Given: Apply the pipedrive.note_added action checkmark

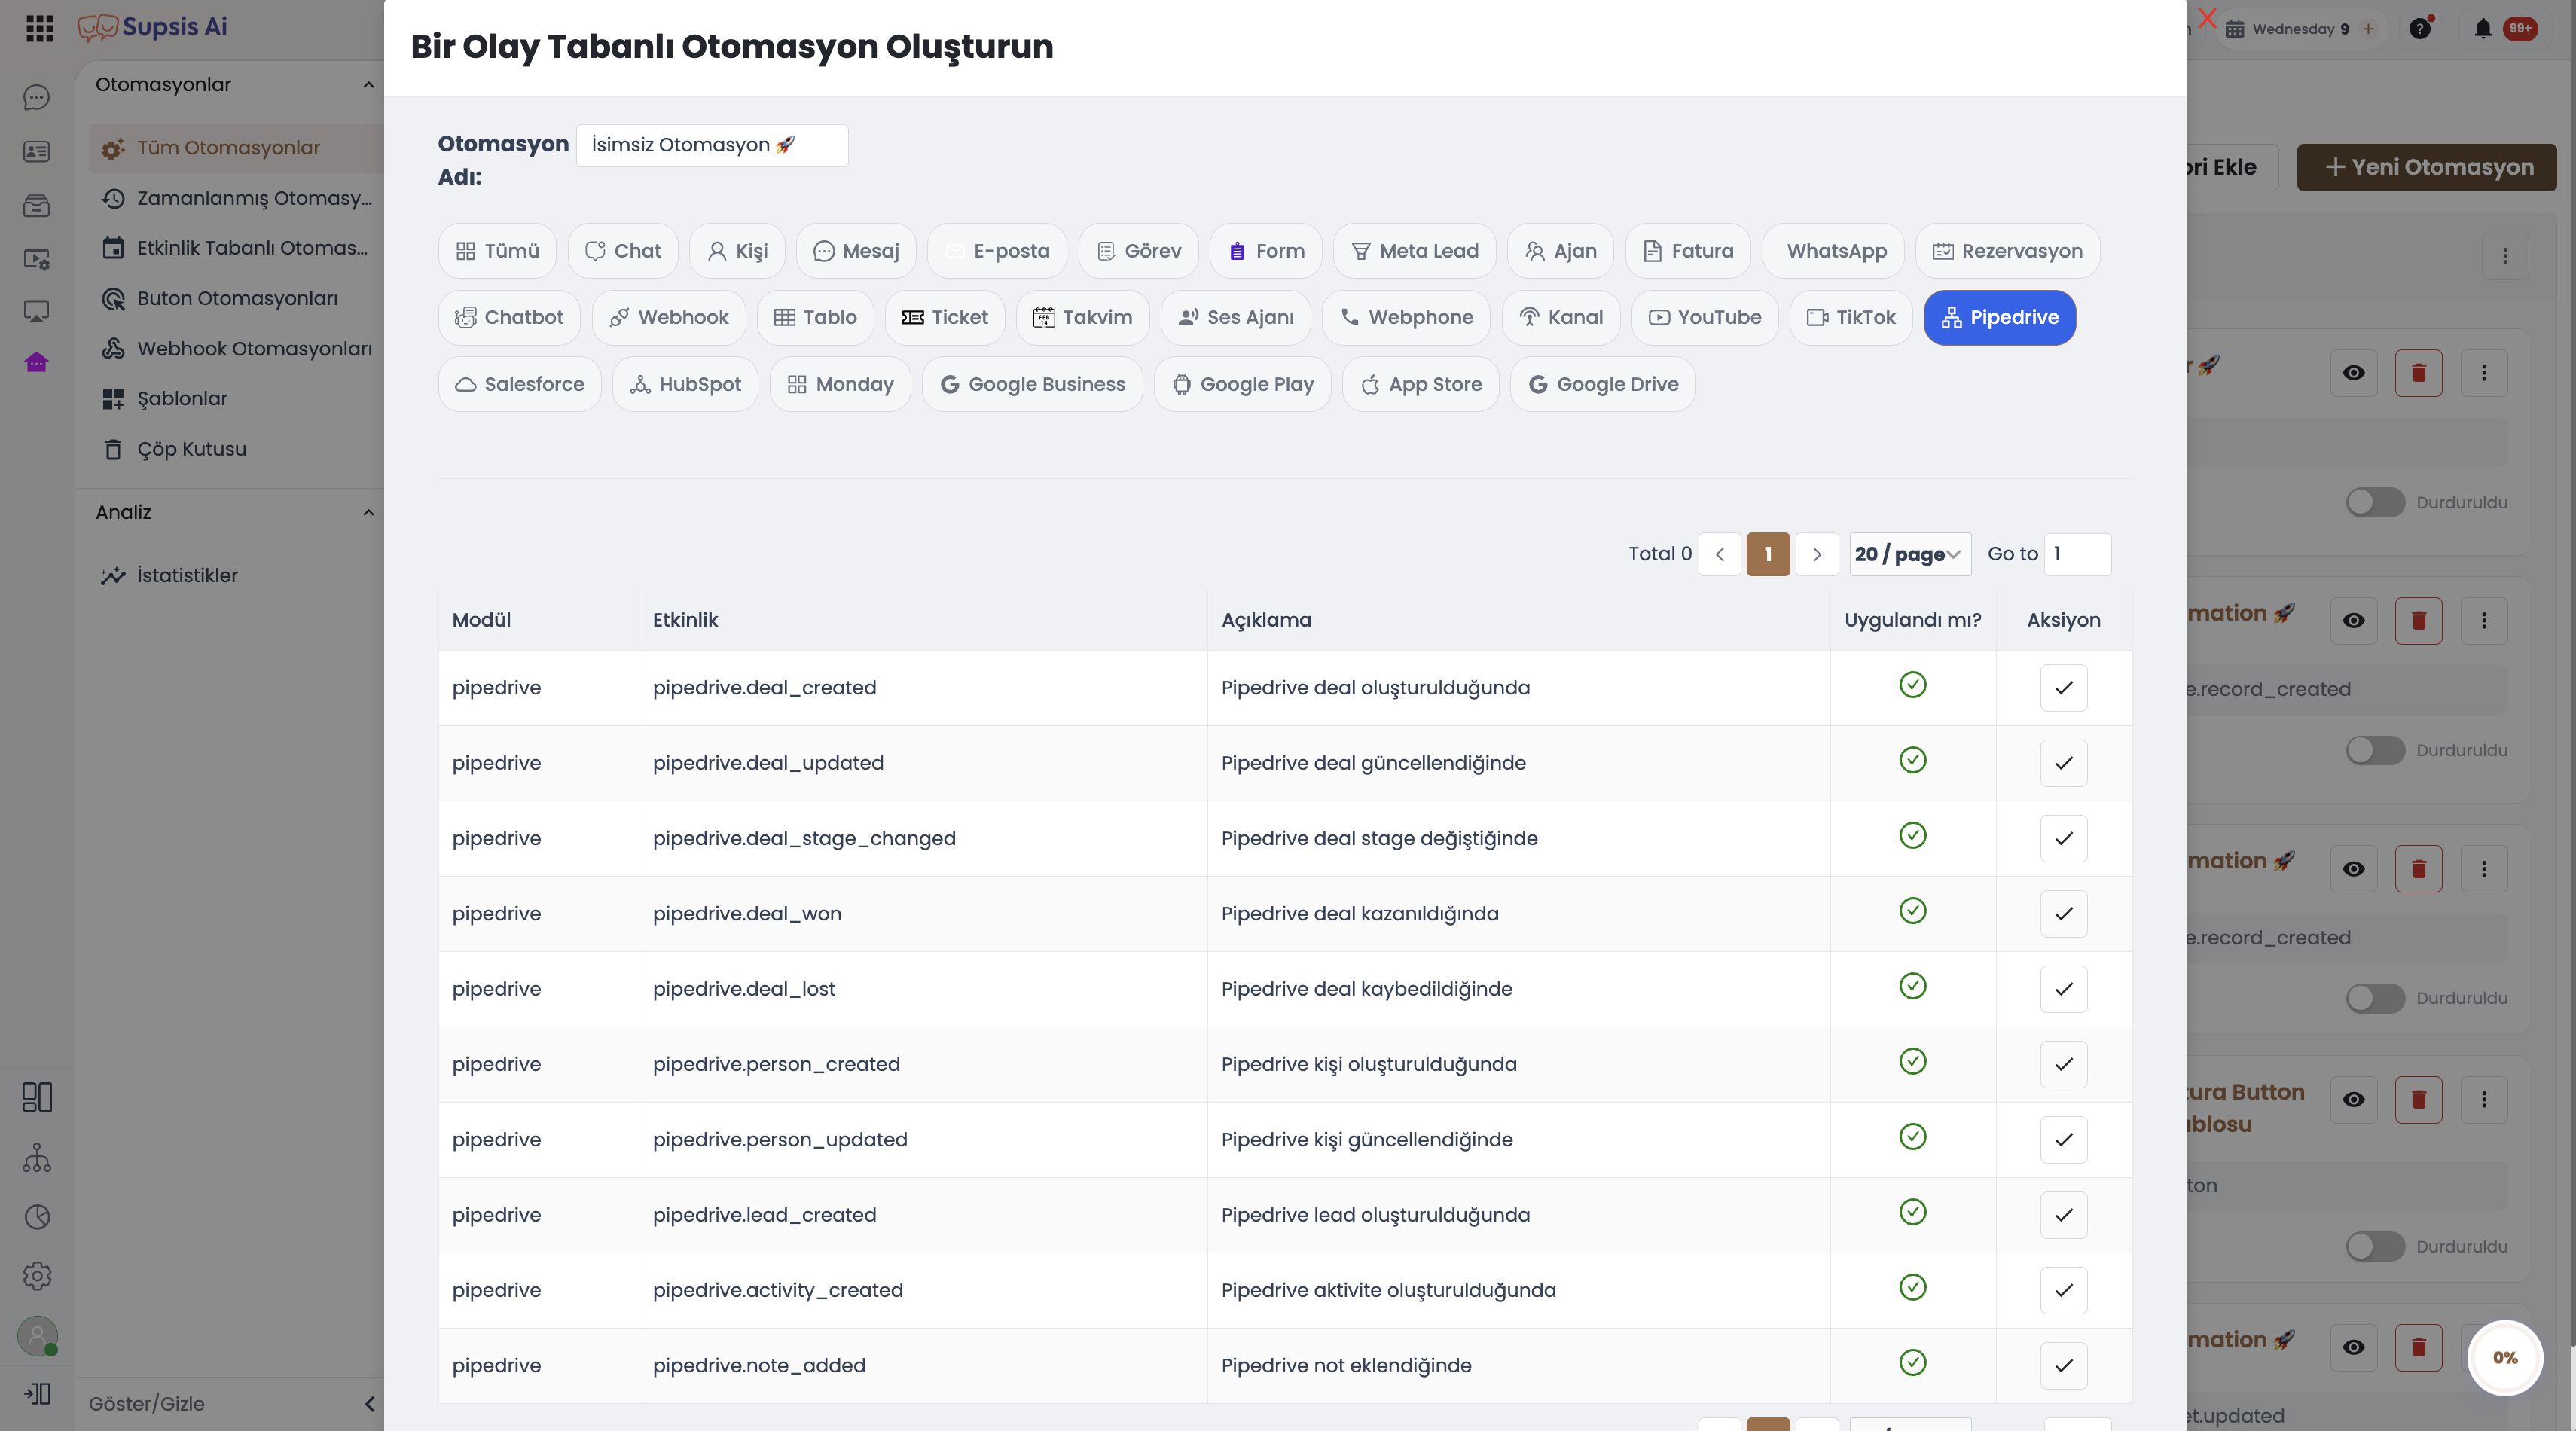Looking at the screenshot, I should pyautogui.click(x=2064, y=1366).
